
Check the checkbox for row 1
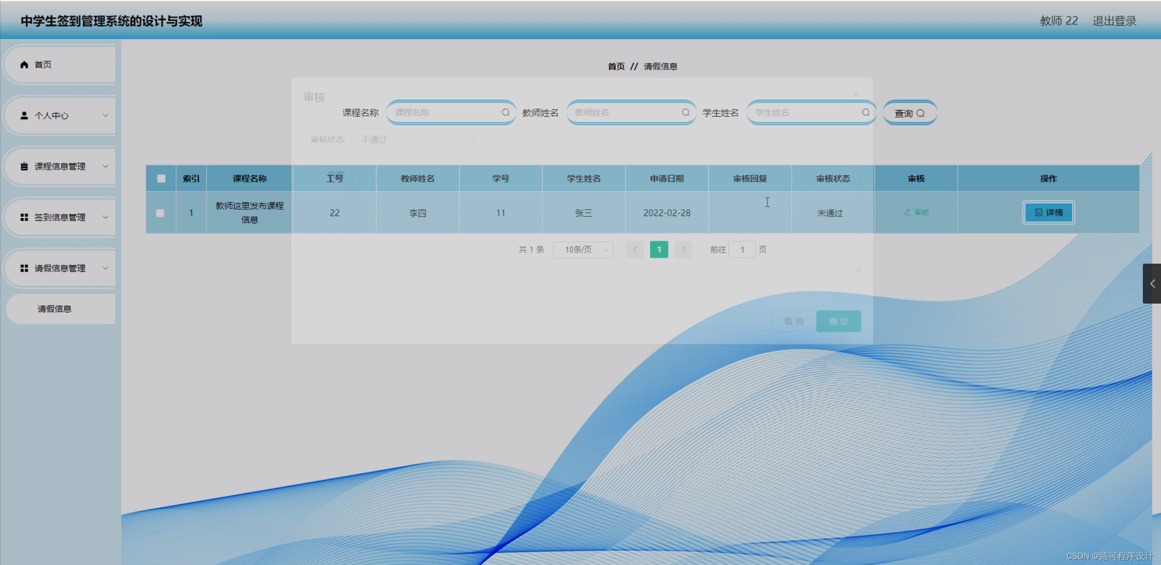click(x=160, y=213)
